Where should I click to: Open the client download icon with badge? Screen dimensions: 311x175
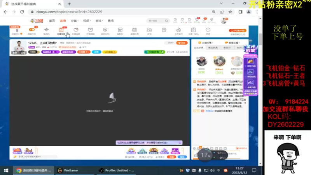click(x=197, y=20)
